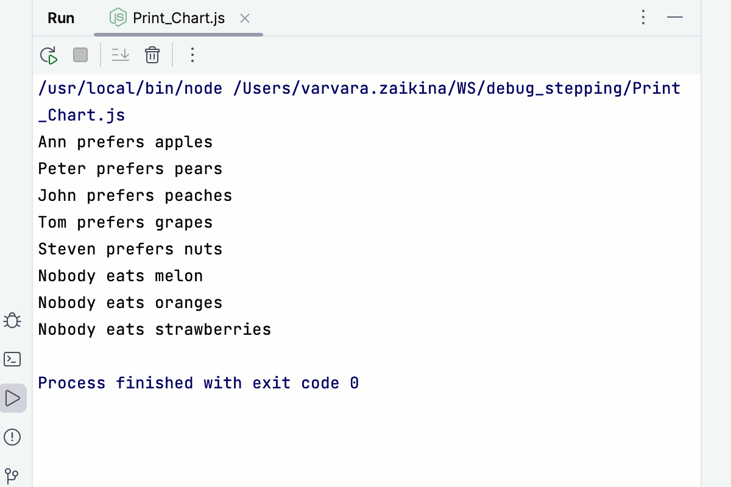Click the "Ann prefers apples" output line
Screen dimensions: 731x487
tap(125, 142)
